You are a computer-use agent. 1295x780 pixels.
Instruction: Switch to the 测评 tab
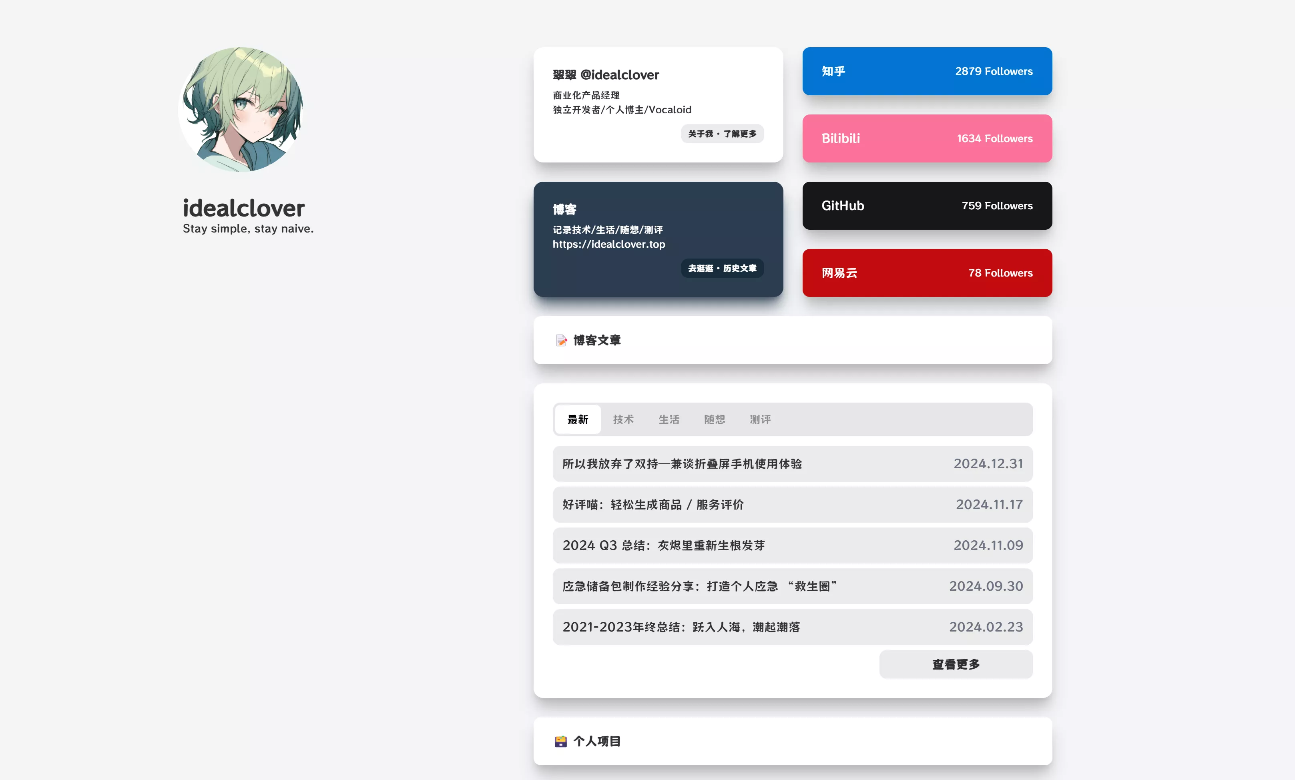point(760,419)
